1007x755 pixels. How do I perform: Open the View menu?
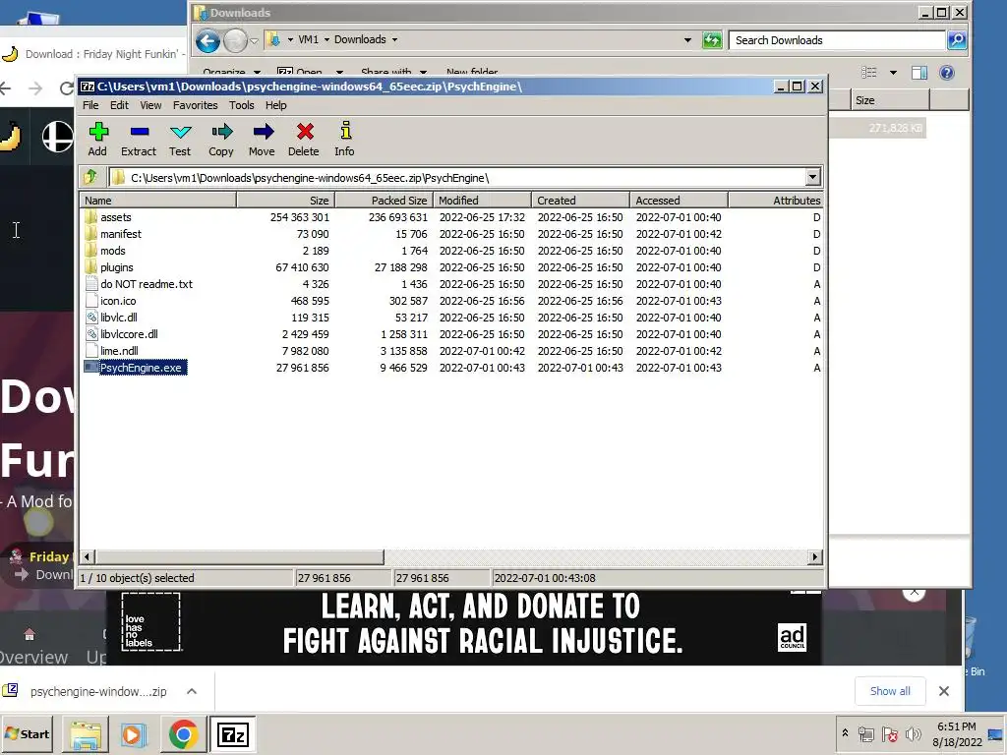point(150,105)
